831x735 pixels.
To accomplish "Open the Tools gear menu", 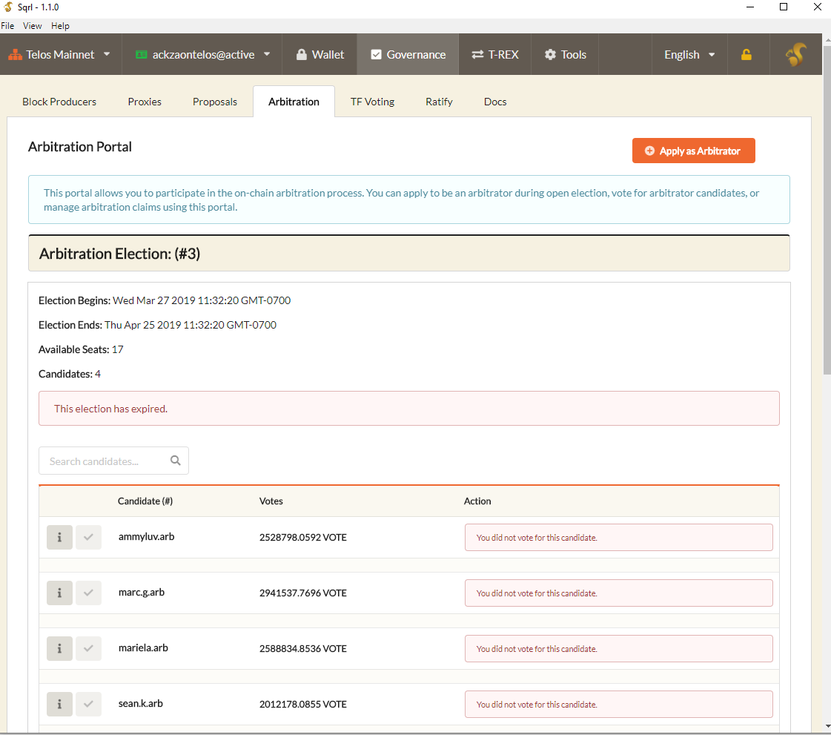I will point(565,55).
